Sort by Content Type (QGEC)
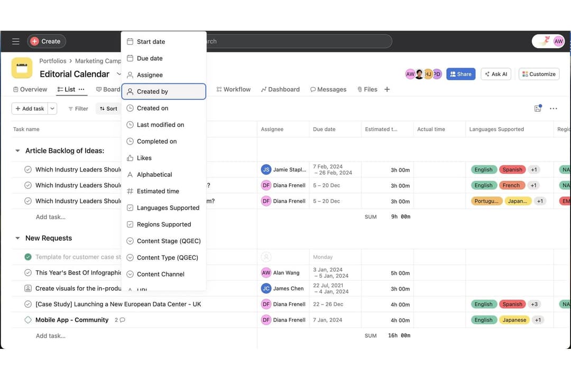This screenshot has height=380, width=571. (164, 258)
